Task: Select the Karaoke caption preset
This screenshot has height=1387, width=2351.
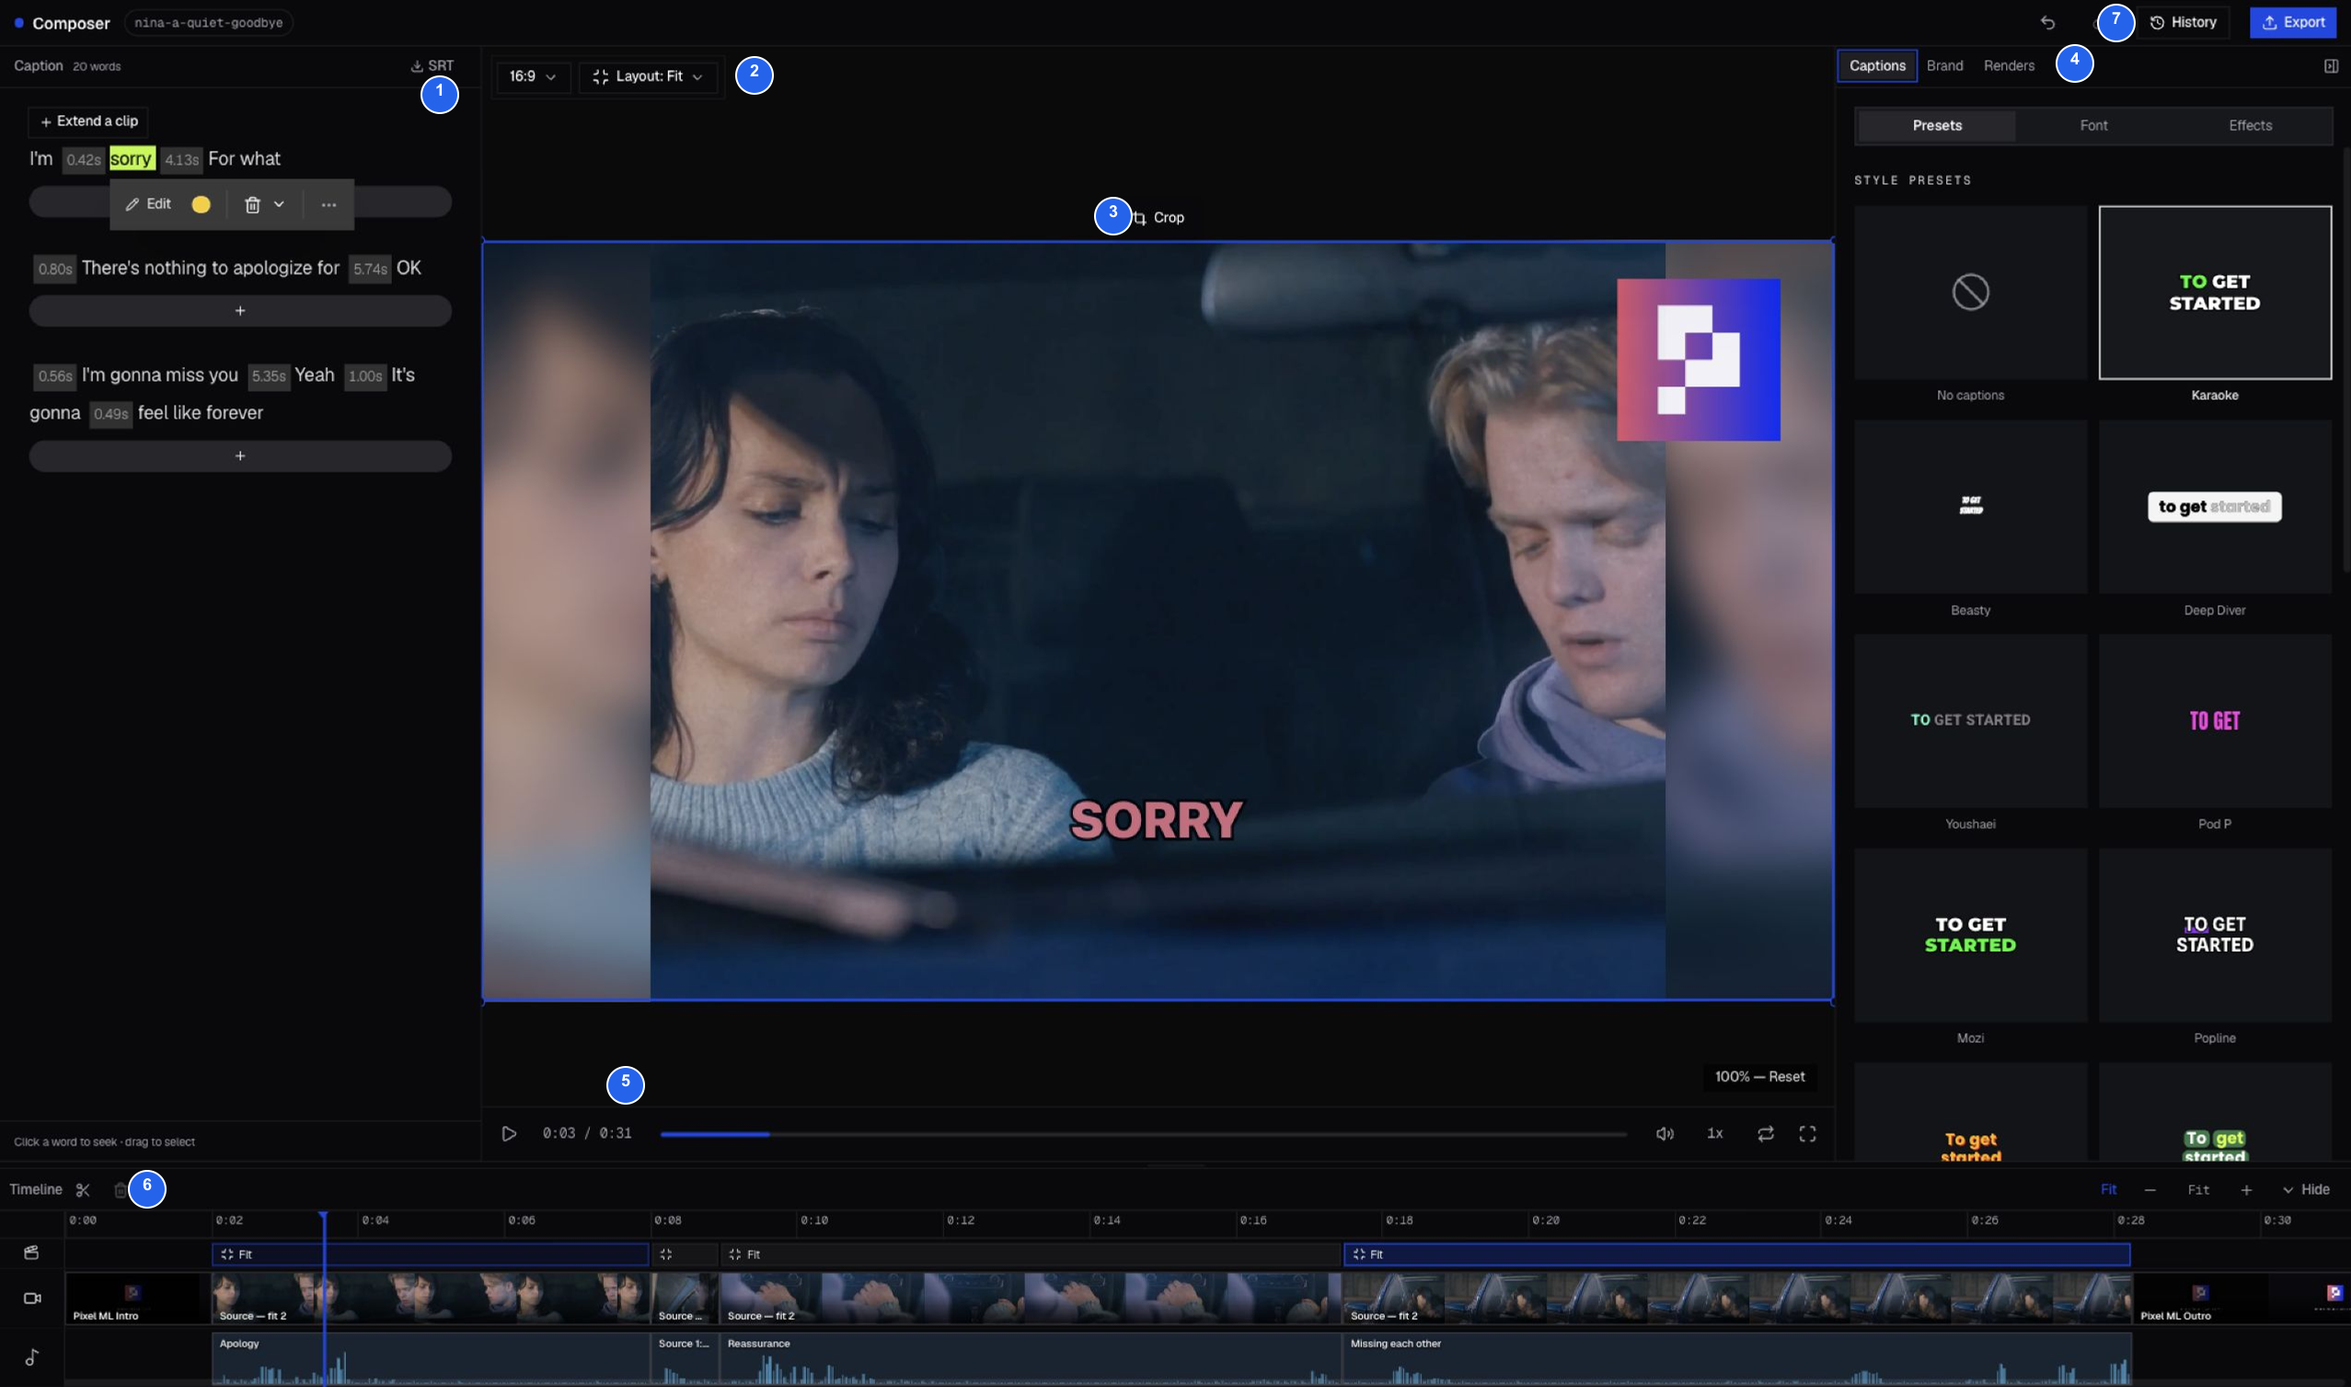Action: click(2215, 293)
